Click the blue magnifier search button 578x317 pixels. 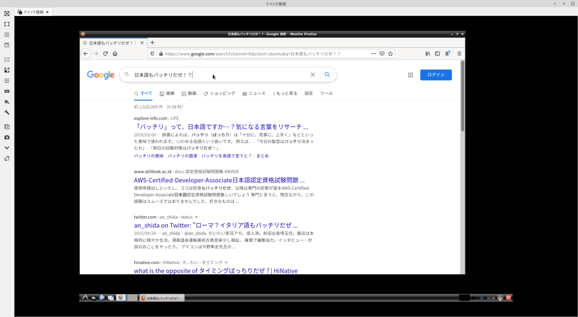coord(327,75)
